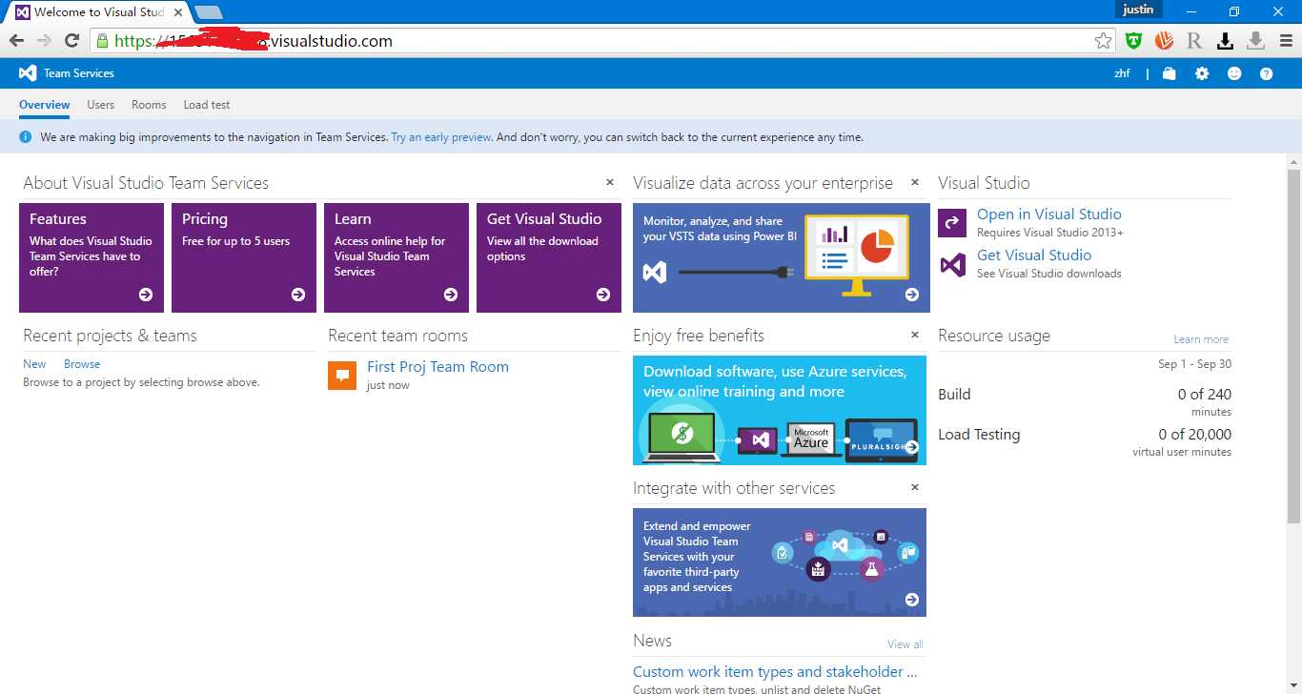Click the green padlock security icon
The image size is (1302, 694).
[x=102, y=40]
